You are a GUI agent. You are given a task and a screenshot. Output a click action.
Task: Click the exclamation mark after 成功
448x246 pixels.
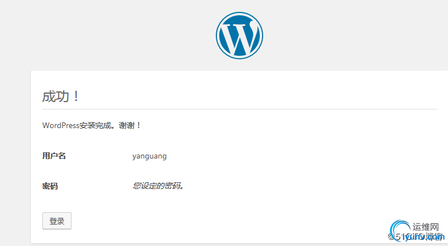click(76, 96)
